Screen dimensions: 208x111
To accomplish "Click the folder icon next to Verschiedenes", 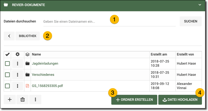I will tap(27, 75).
